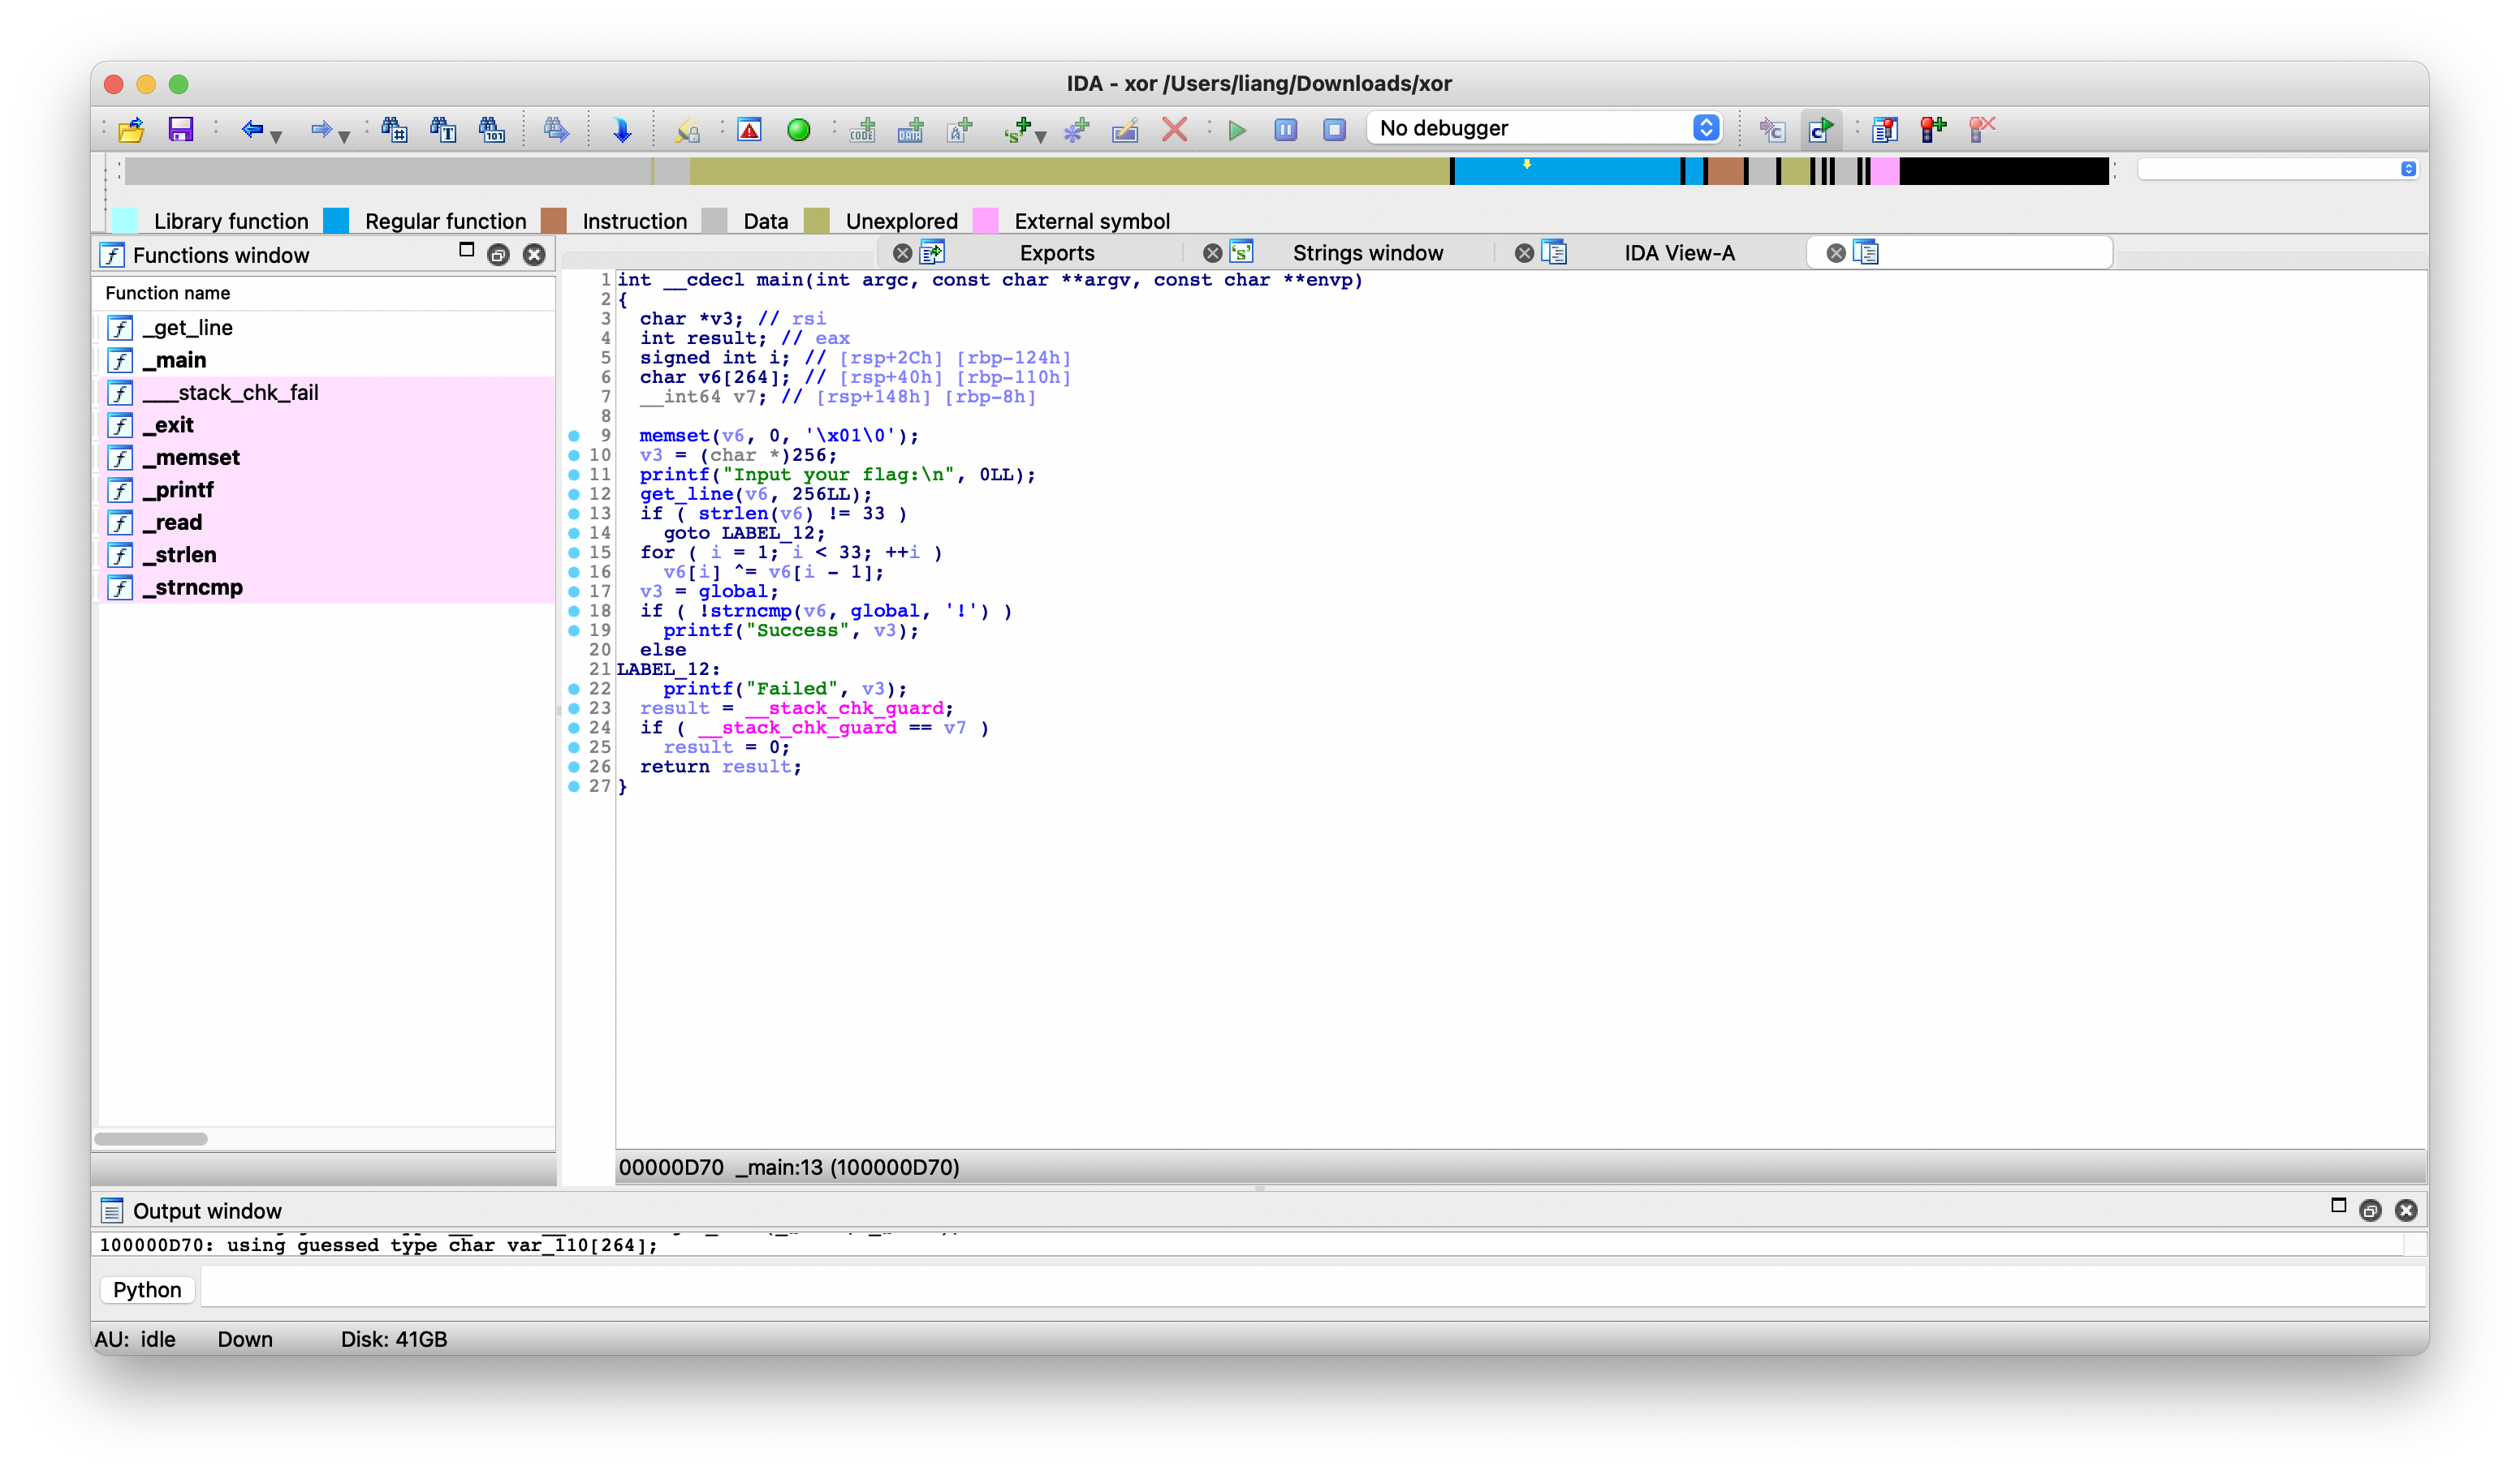
Task: Click the red X delete icon
Action: tap(1174, 130)
